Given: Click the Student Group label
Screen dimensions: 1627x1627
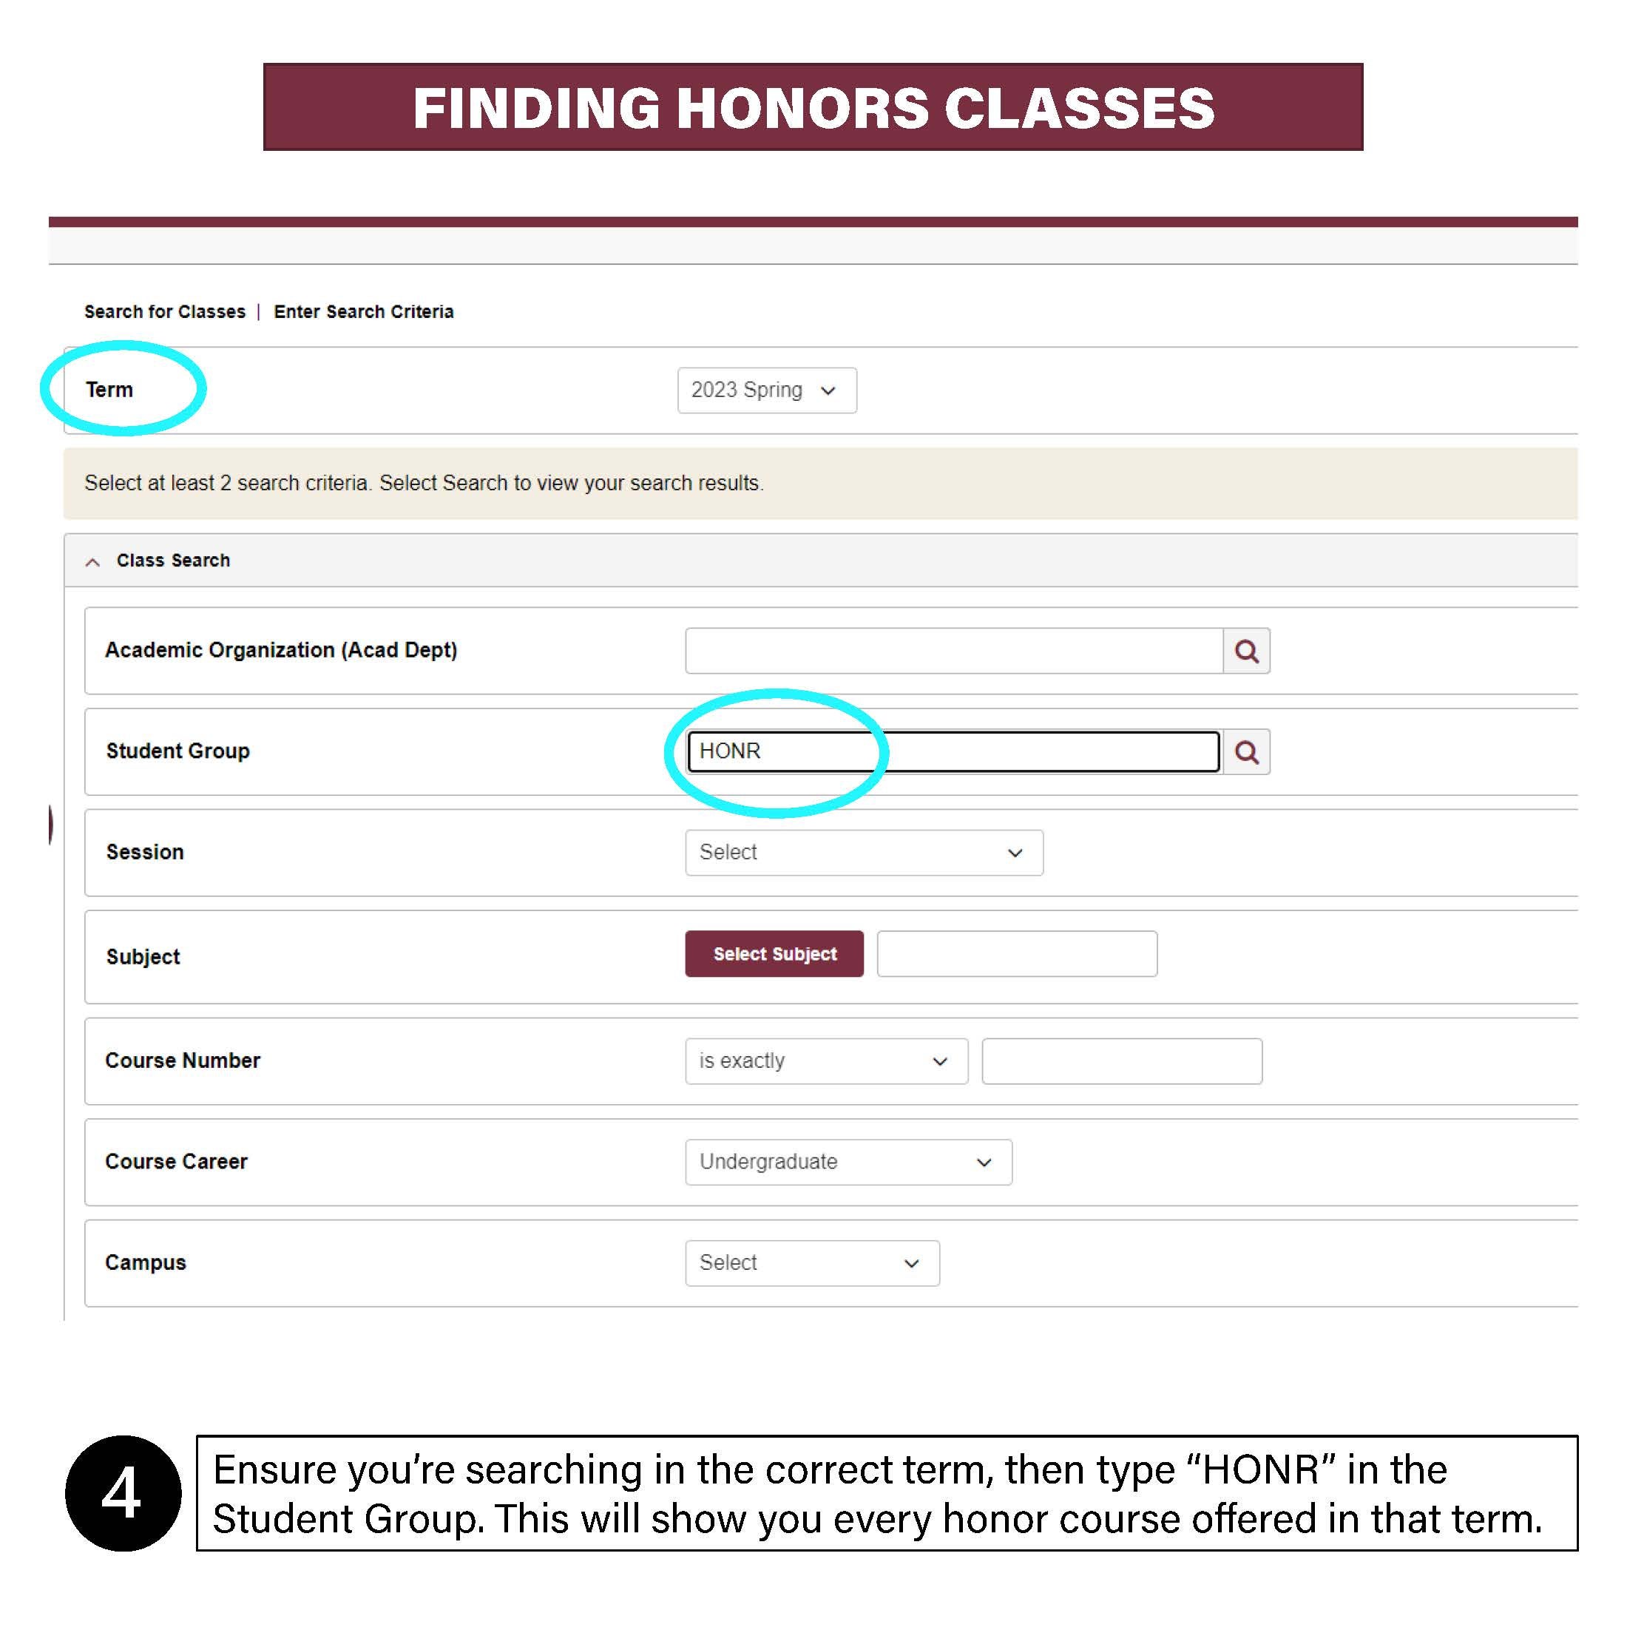Looking at the screenshot, I should tap(177, 751).
